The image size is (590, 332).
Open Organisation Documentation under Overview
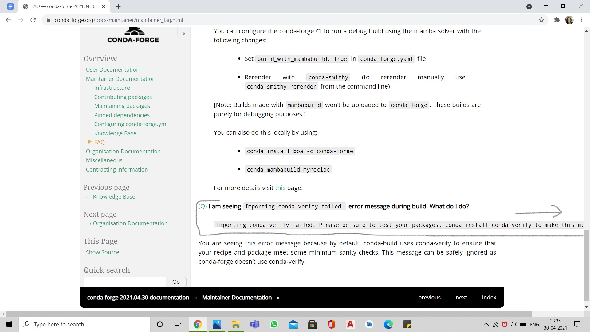point(123,152)
